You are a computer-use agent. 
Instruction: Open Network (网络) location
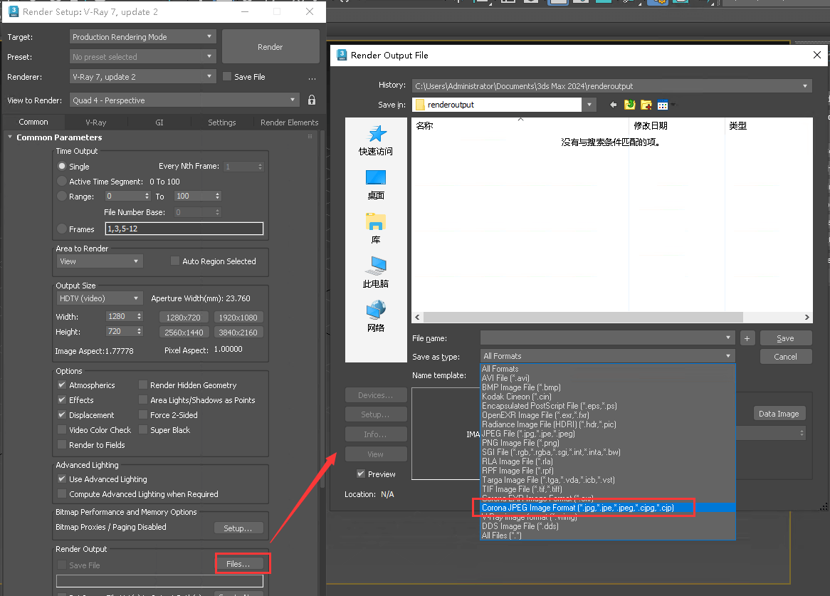point(376,317)
